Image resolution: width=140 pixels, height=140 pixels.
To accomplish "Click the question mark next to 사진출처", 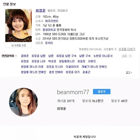I will pyautogui.click(x=116, y=49).
